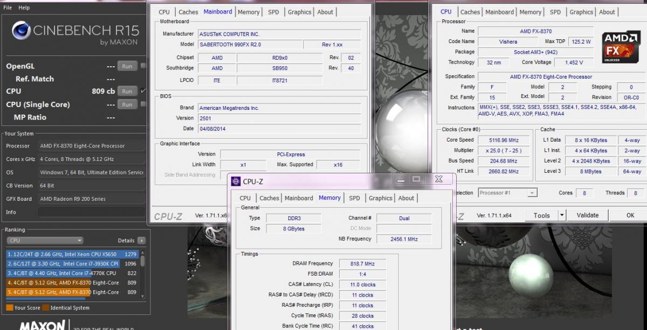
Task: Open Graphics tab in front CPU-Z Memory window
Action: click(380, 198)
